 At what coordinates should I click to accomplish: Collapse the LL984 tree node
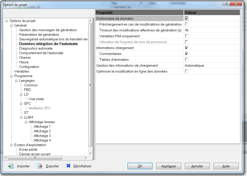point(21,118)
